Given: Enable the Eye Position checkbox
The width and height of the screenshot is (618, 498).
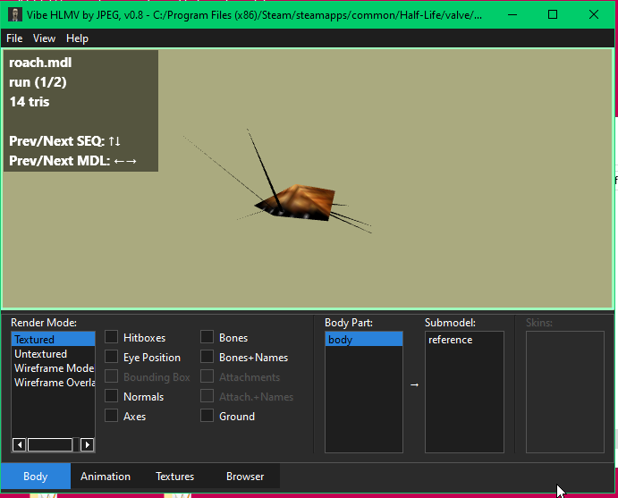Looking at the screenshot, I should point(111,357).
